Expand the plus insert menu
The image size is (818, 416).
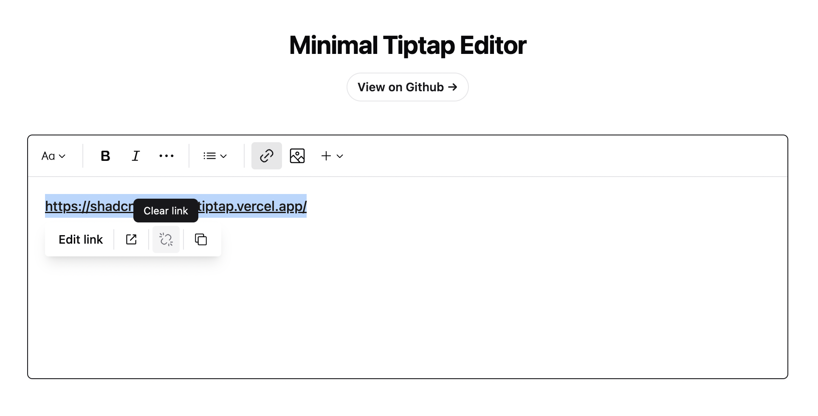(332, 156)
